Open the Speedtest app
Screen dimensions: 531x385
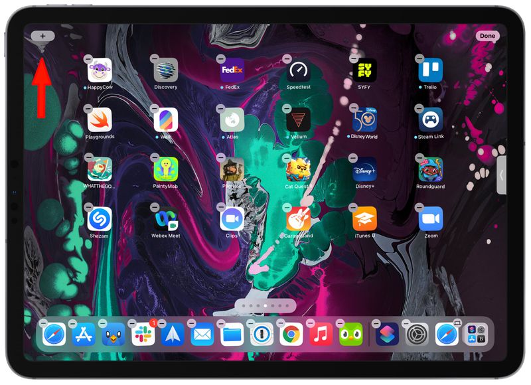297,69
